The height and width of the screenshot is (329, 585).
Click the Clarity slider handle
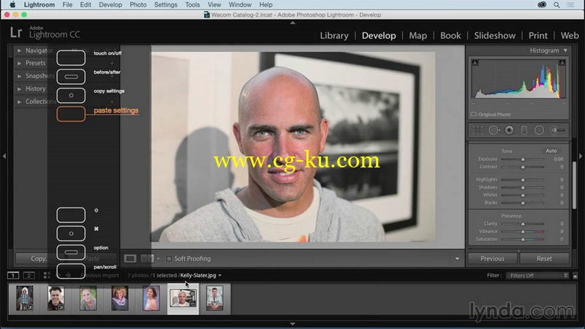(x=523, y=224)
